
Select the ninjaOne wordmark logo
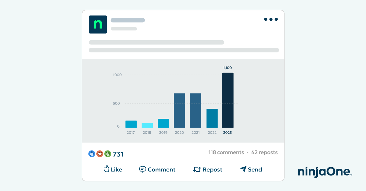click(x=324, y=172)
